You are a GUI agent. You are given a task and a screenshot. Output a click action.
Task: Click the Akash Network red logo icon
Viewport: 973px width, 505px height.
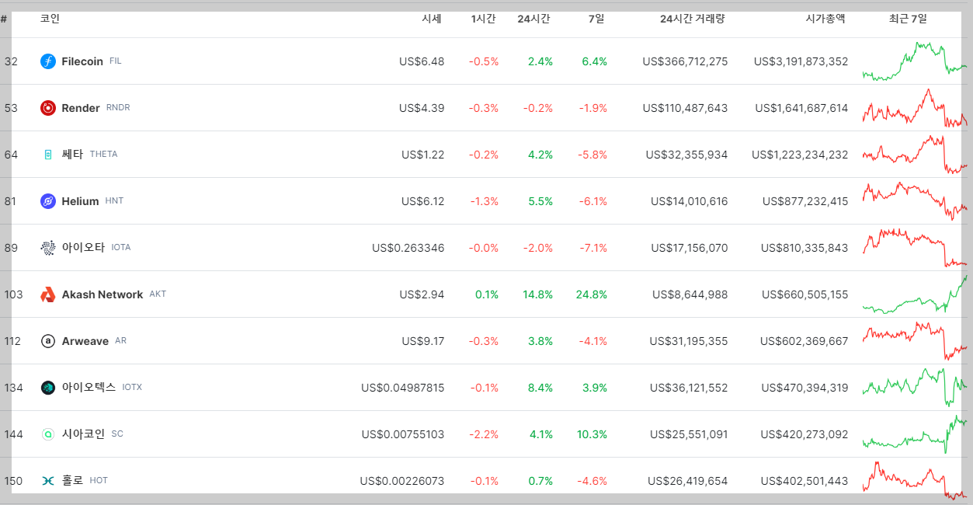pos(48,294)
